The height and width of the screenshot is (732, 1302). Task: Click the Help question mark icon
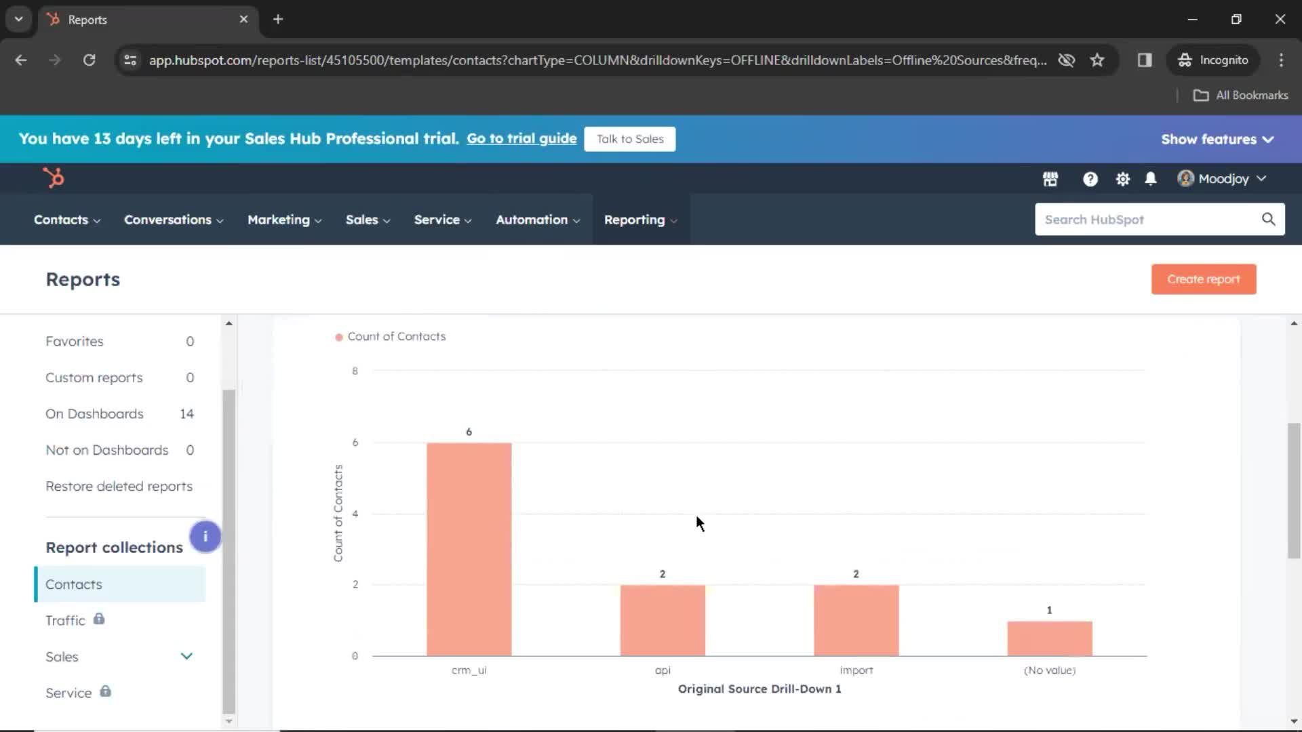1090,178
